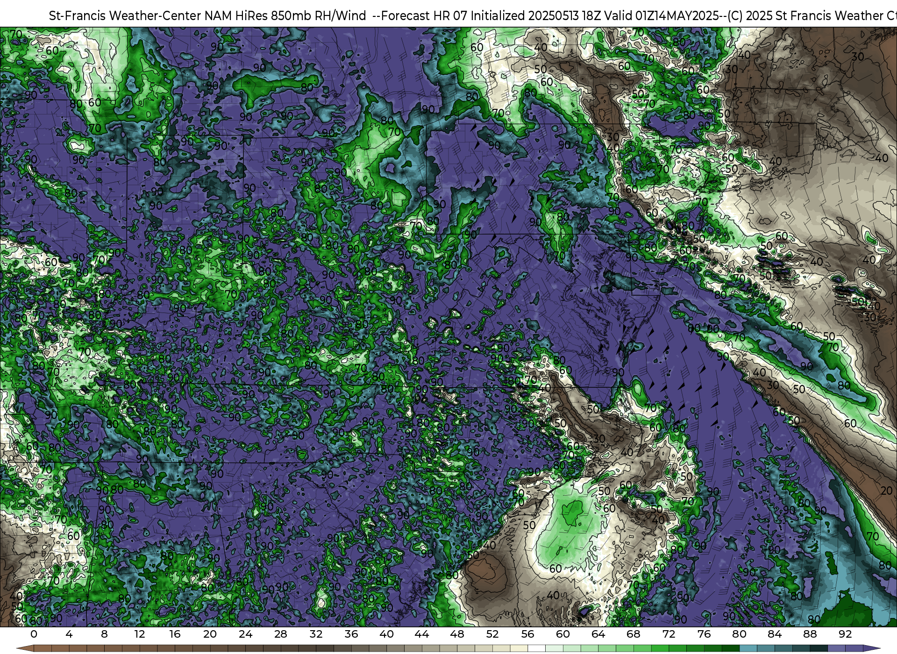Click the '16' label on the legend scale
Viewport: 897px width, 654px height.
tap(175, 634)
